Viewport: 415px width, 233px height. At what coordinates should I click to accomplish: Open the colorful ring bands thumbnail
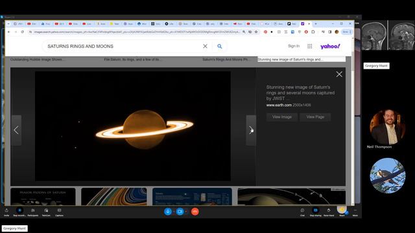[x=114, y=197]
